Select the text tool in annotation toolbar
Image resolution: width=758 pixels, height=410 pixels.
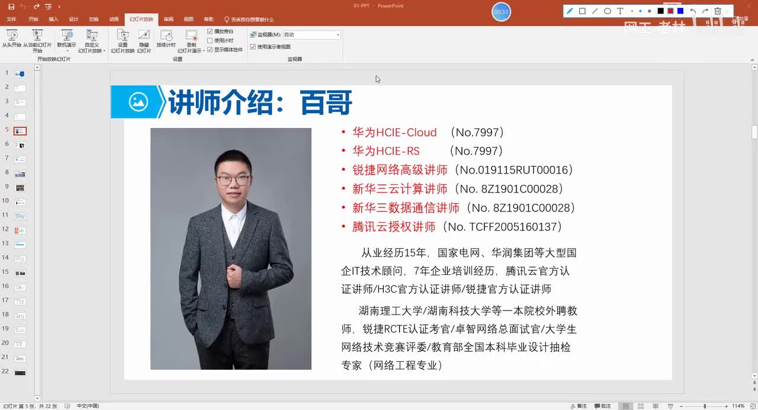(x=620, y=11)
